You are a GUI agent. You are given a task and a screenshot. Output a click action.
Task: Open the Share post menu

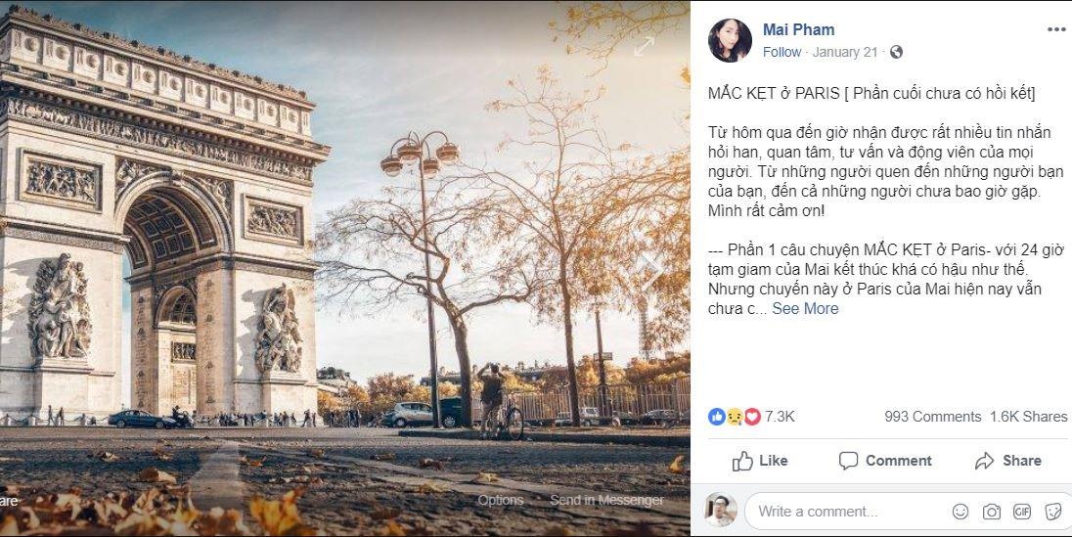(1007, 461)
